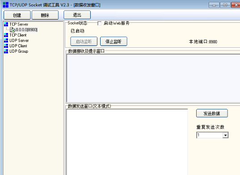
Task: Click inside the 数据发送窗口 text area
Action: [x=127, y=142]
